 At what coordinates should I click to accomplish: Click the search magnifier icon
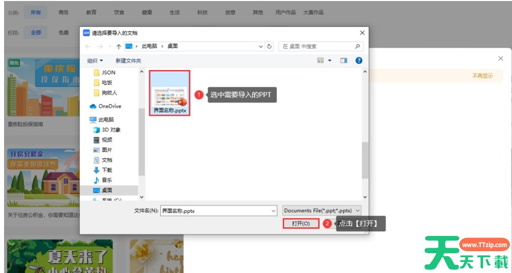point(358,46)
